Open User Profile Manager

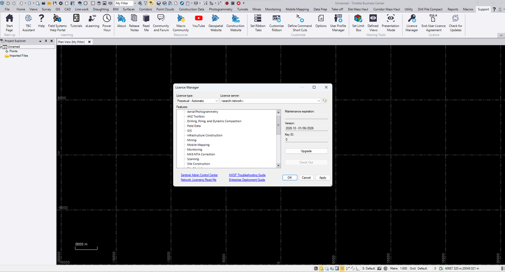pyautogui.click(x=338, y=23)
